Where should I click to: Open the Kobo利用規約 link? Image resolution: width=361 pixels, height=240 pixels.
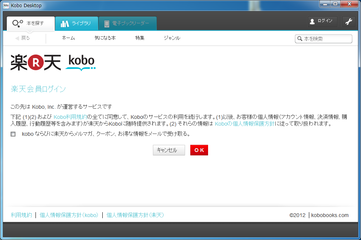point(70,117)
